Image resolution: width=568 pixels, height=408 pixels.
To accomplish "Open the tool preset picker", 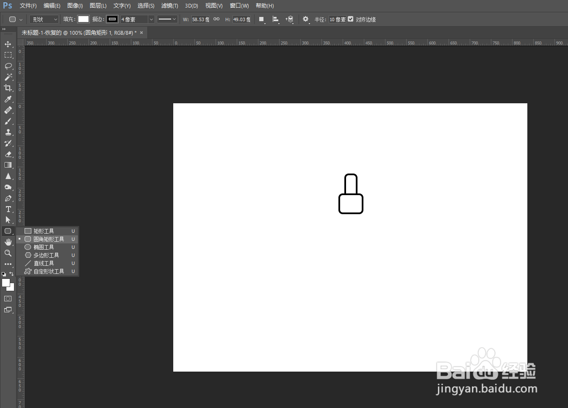I will 15,19.
